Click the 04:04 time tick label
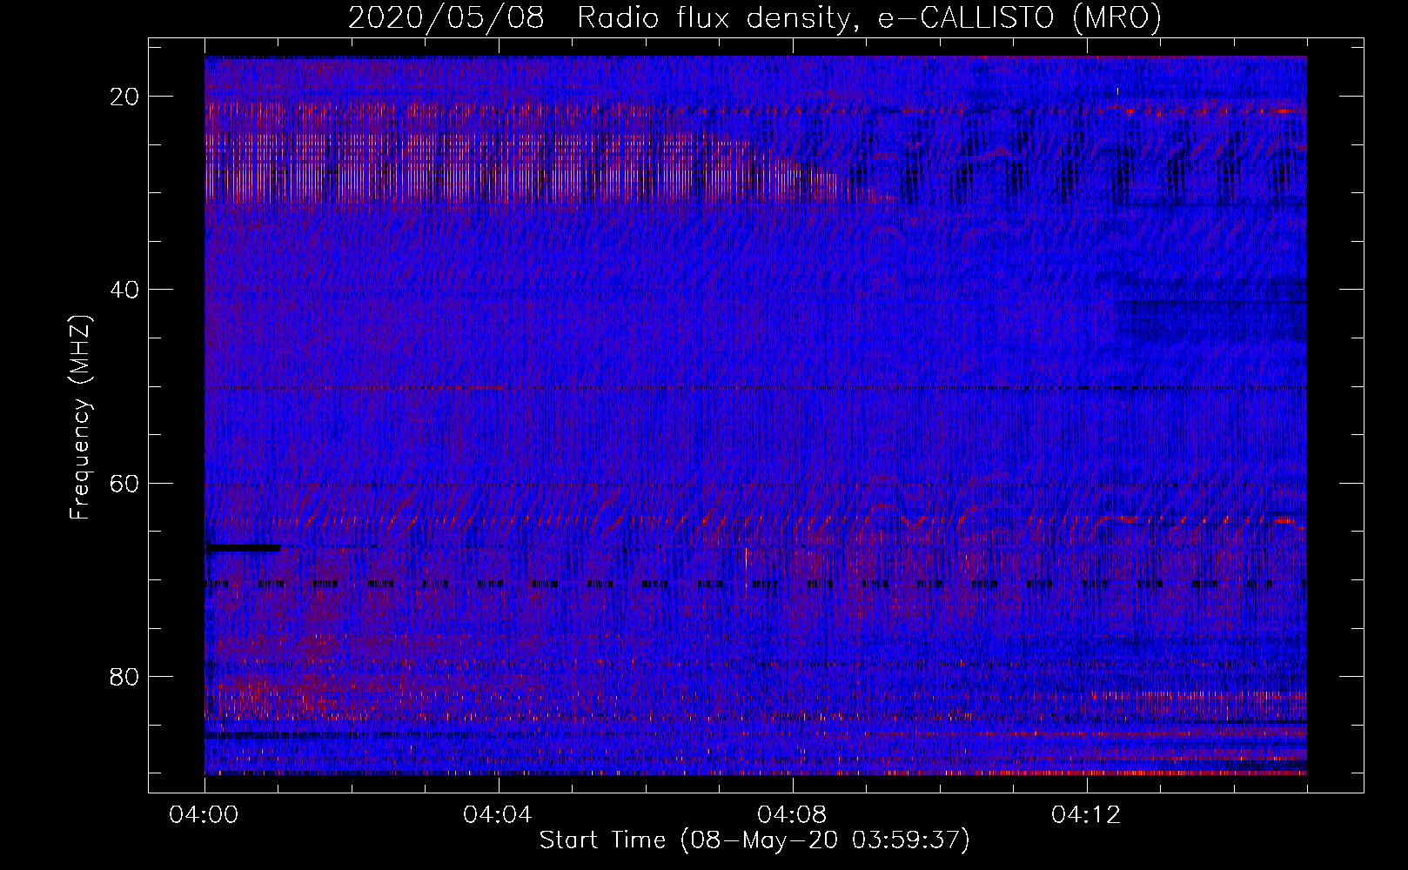This screenshot has width=1408, height=870. (498, 815)
